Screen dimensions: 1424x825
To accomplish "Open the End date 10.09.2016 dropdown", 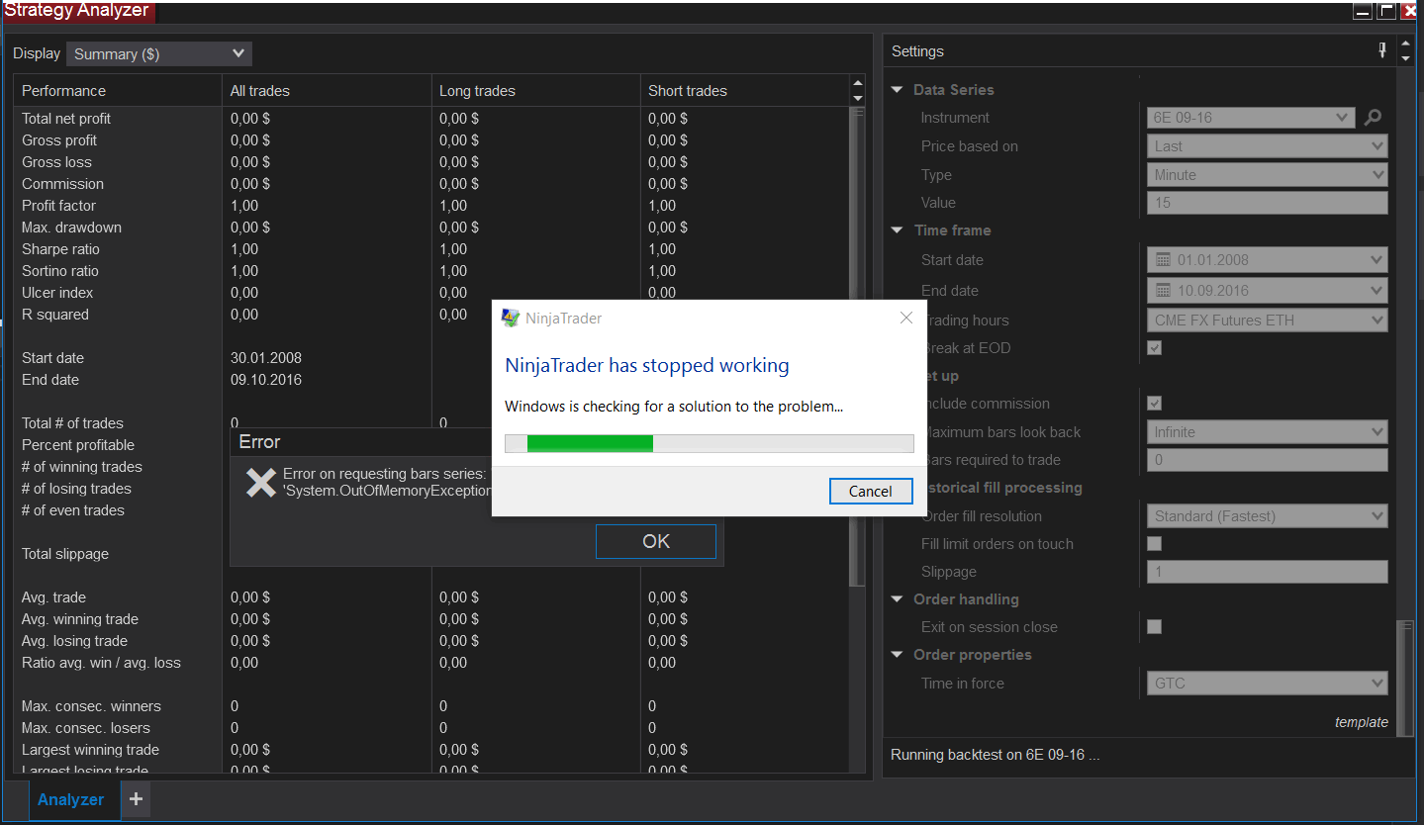I will (1268, 291).
